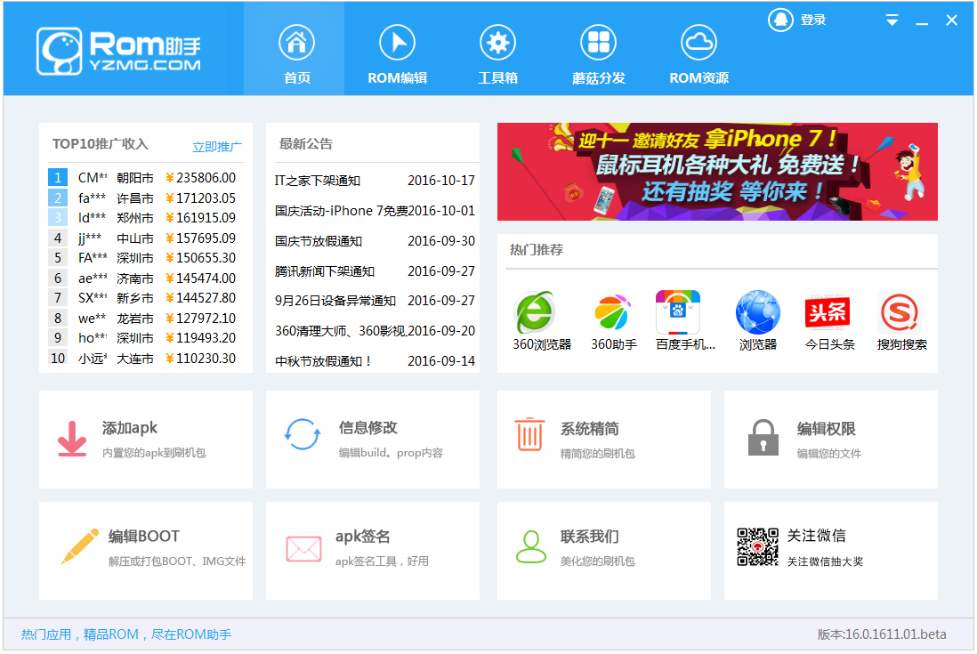Click the blue globe 浏览器 icon
Viewport: 977px width, 654px height.
758,312
